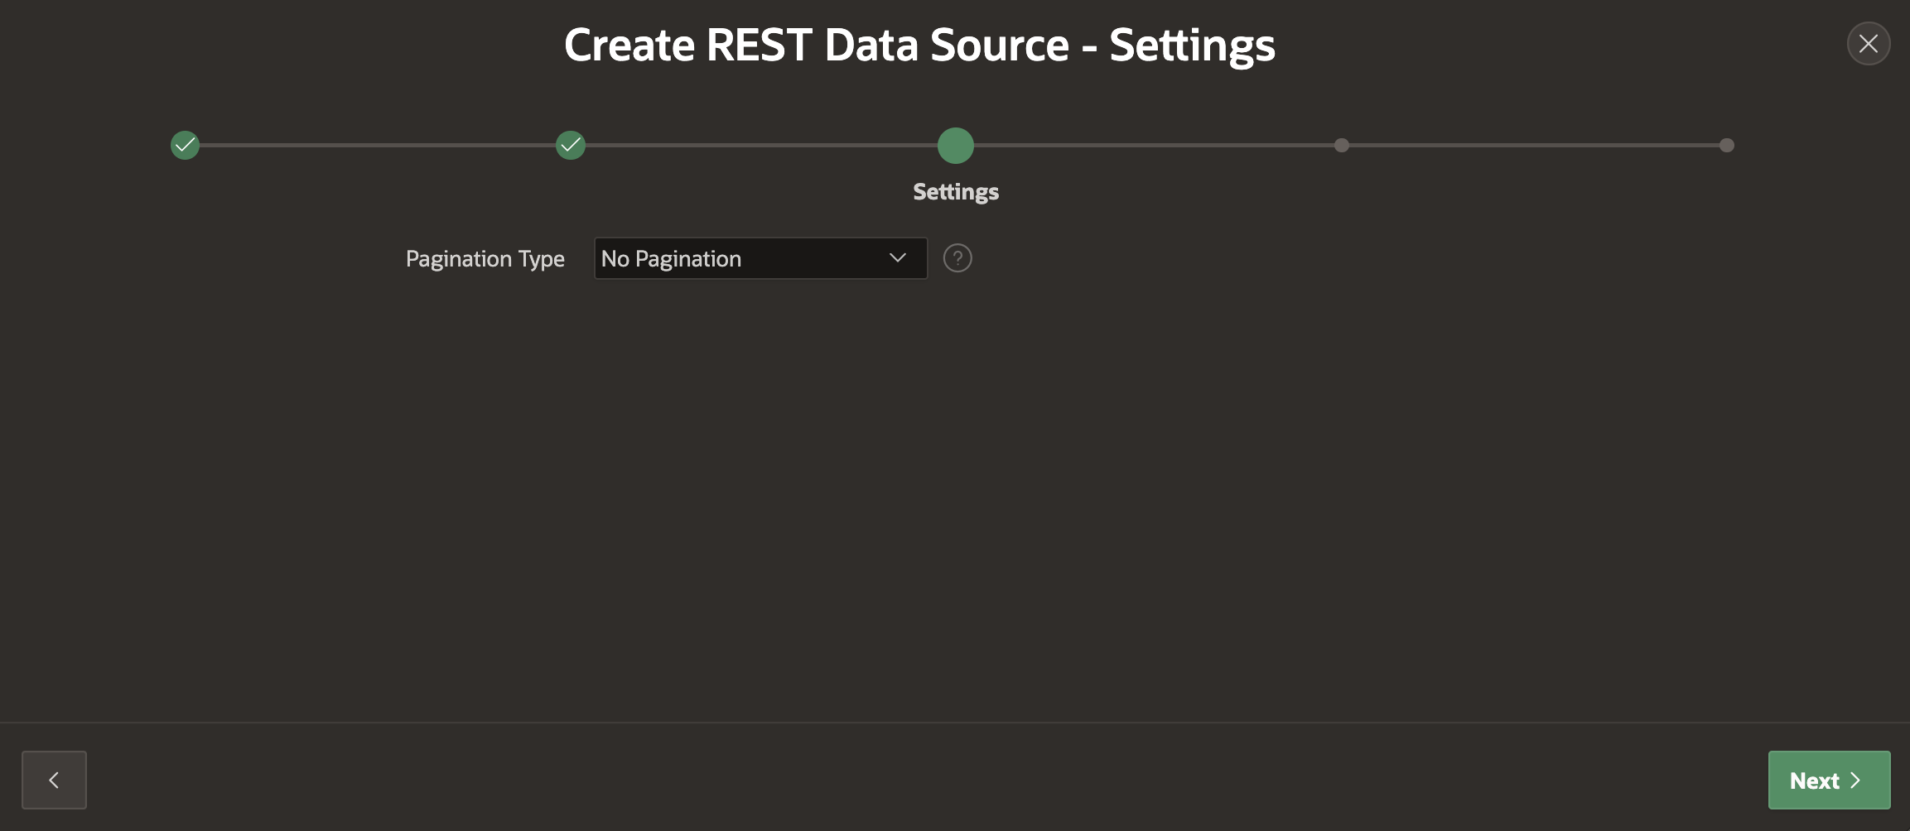Go to the second completed wizard step
Screen dimensions: 1910x831
[x=570, y=146]
